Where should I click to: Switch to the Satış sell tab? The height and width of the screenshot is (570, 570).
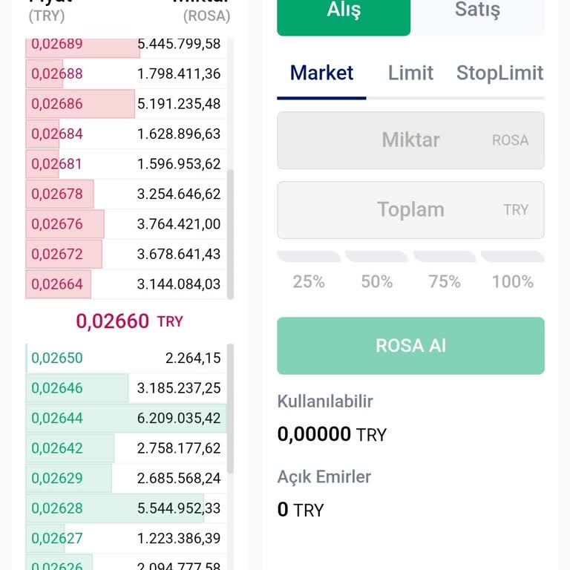click(x=477, y=12)
